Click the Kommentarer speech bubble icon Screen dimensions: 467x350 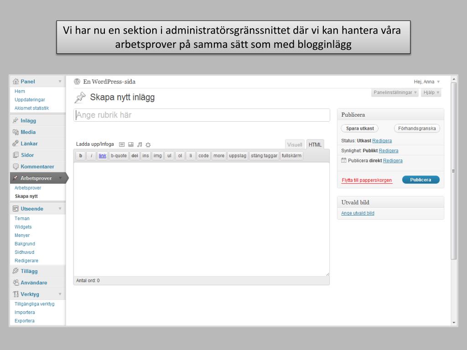pos(16,167)
